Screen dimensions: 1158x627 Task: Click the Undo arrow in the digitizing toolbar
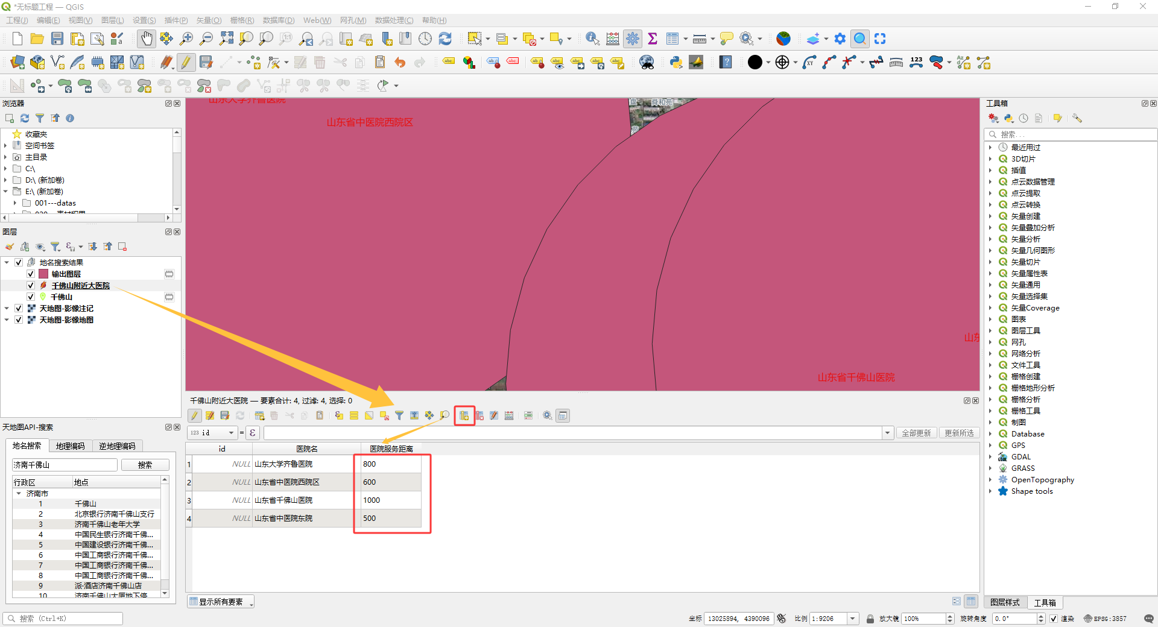(x=400, y=62)
